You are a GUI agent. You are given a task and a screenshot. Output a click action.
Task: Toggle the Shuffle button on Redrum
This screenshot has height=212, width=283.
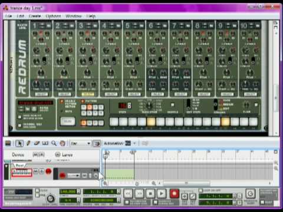(x=173, y=105)
